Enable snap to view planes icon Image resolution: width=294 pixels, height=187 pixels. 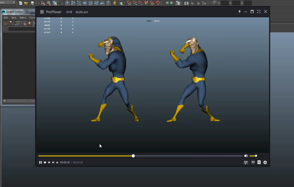[152, 3]
